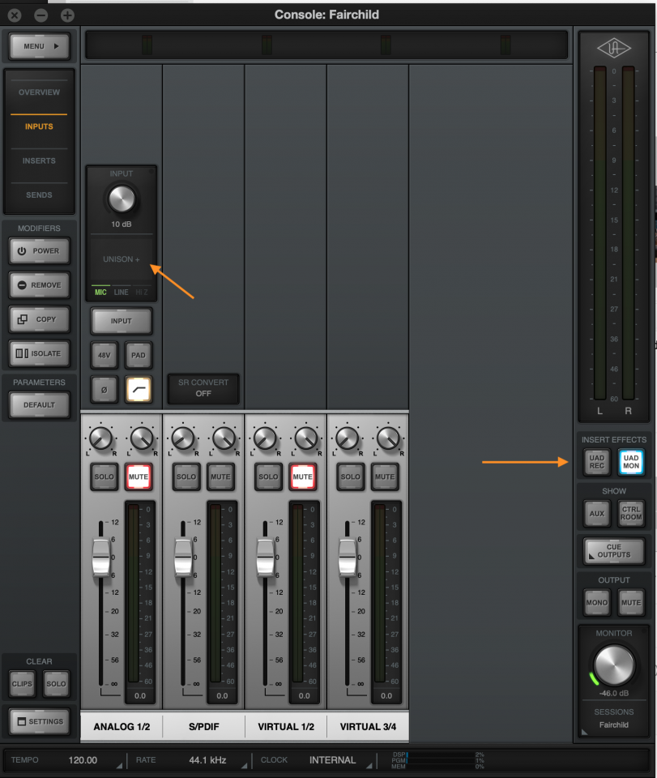Click the left pan knob on ANALOG 1/2
Viewport: 657px width, 778px height.
(x=100, y=438)
